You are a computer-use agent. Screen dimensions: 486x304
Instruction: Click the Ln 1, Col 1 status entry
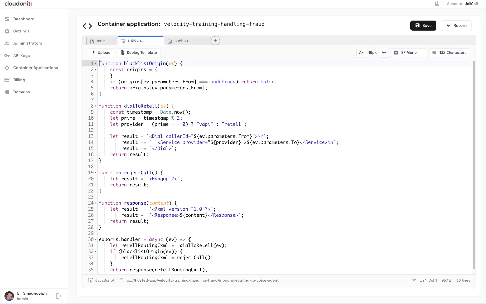(x=428, y=281)
